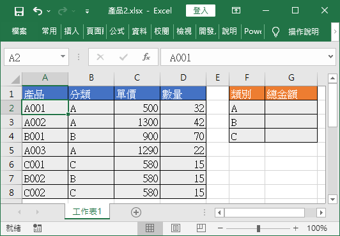Click the 類別 B cell in column F
The width and height of the screenshot is (340, 236).
coord(247,122)
